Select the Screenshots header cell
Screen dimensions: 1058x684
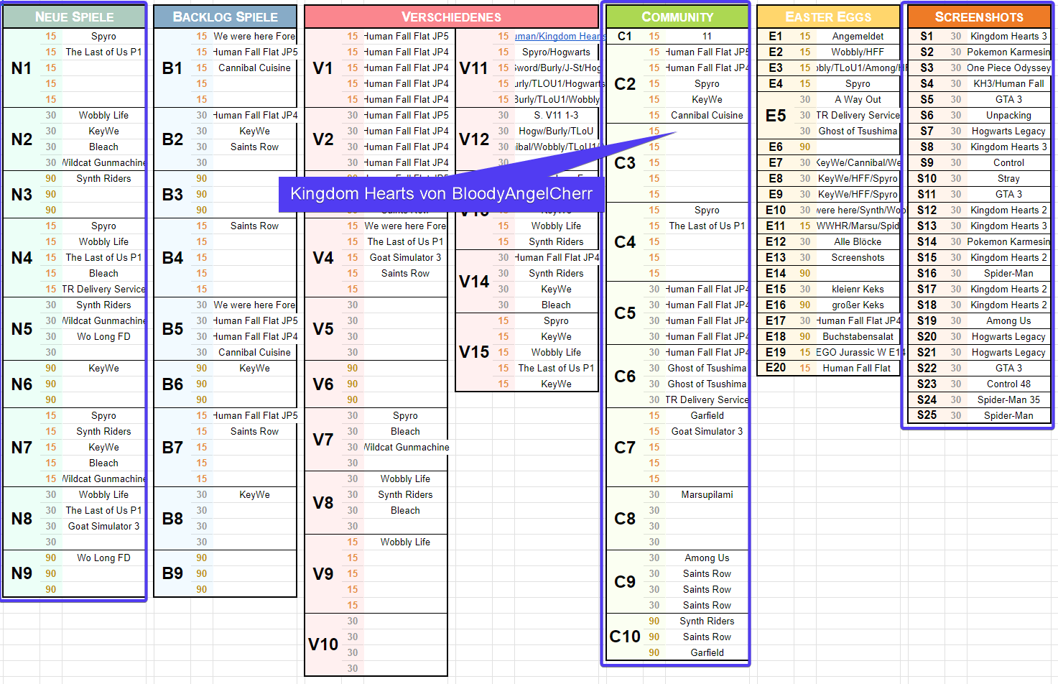[x=978, y=17]
